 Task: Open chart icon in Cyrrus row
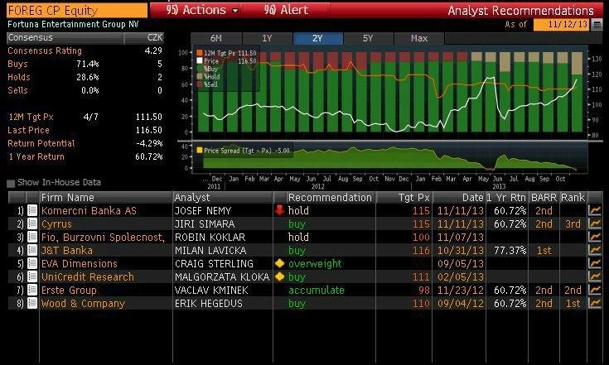point(595,223)
